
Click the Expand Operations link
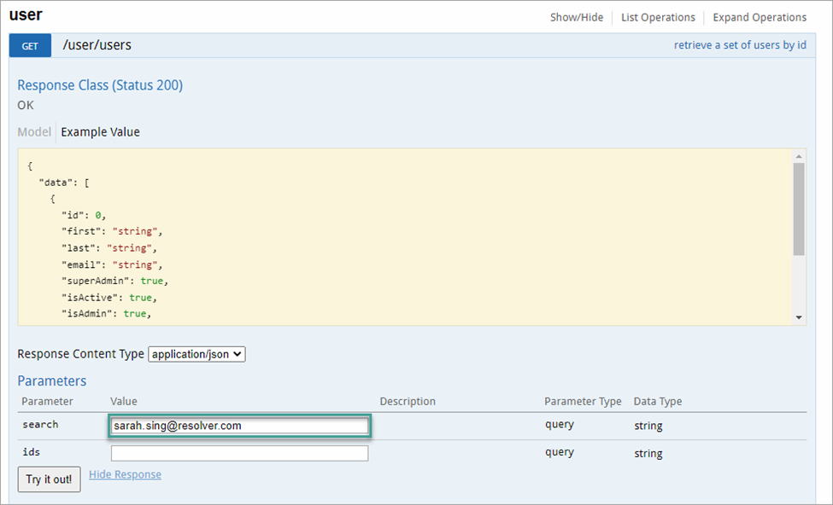tap(760, 17)
